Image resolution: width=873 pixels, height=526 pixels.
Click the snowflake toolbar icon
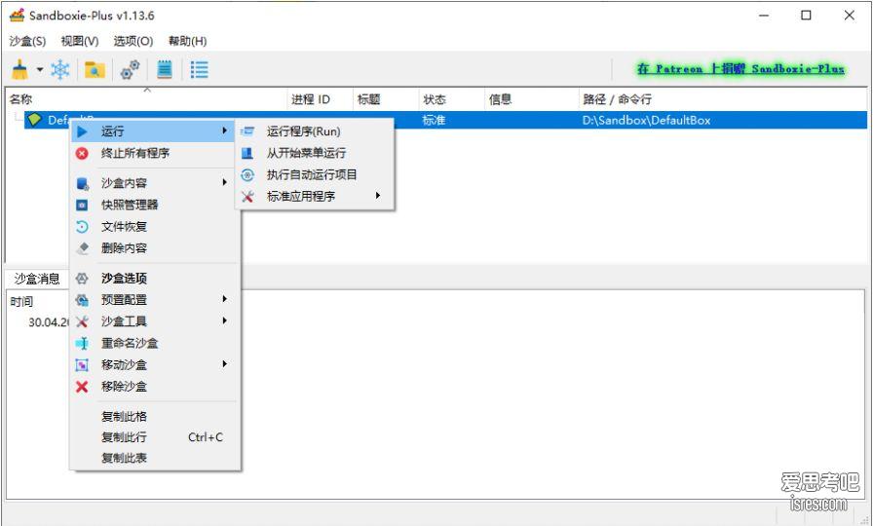tap(60, 69)
